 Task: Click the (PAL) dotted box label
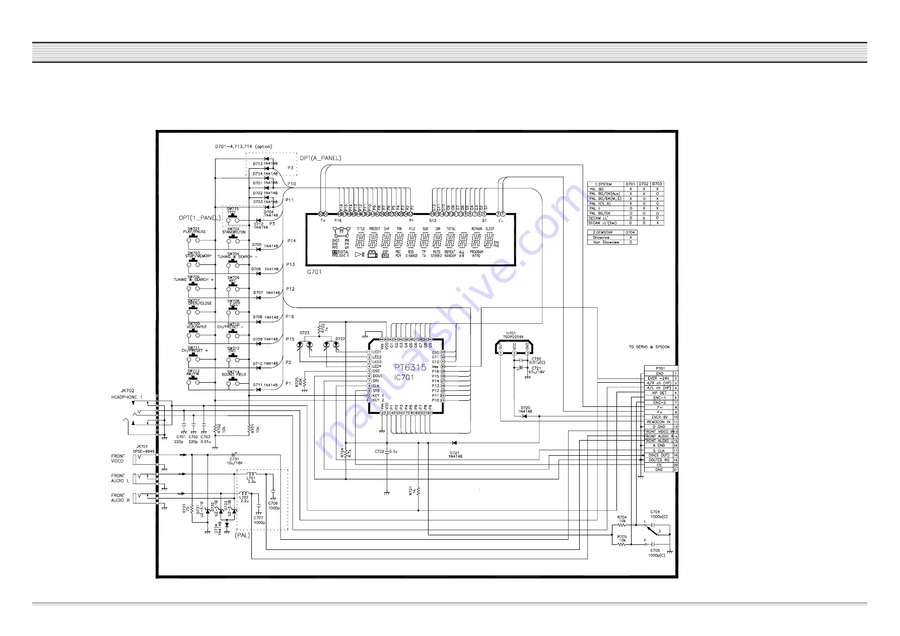pyautogui.click(x=243, y=535)
